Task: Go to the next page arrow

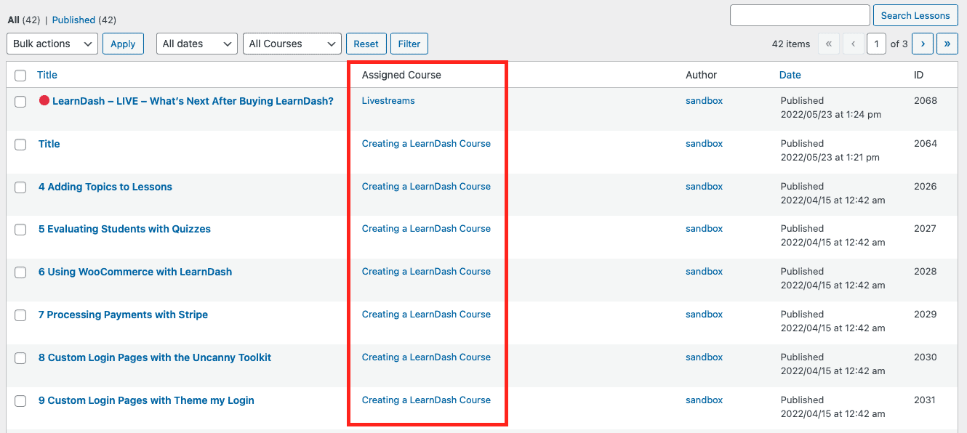Action: (x=923, y=44)
